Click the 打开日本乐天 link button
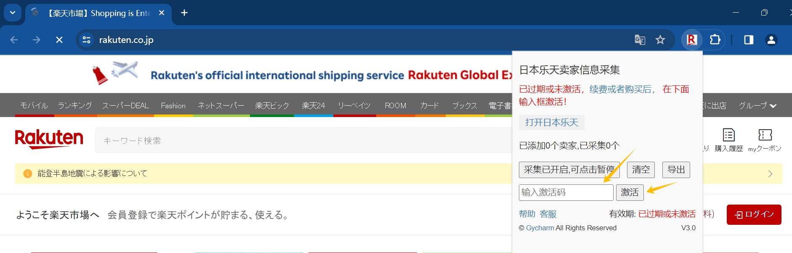792x253 pixels. [552, 123]
